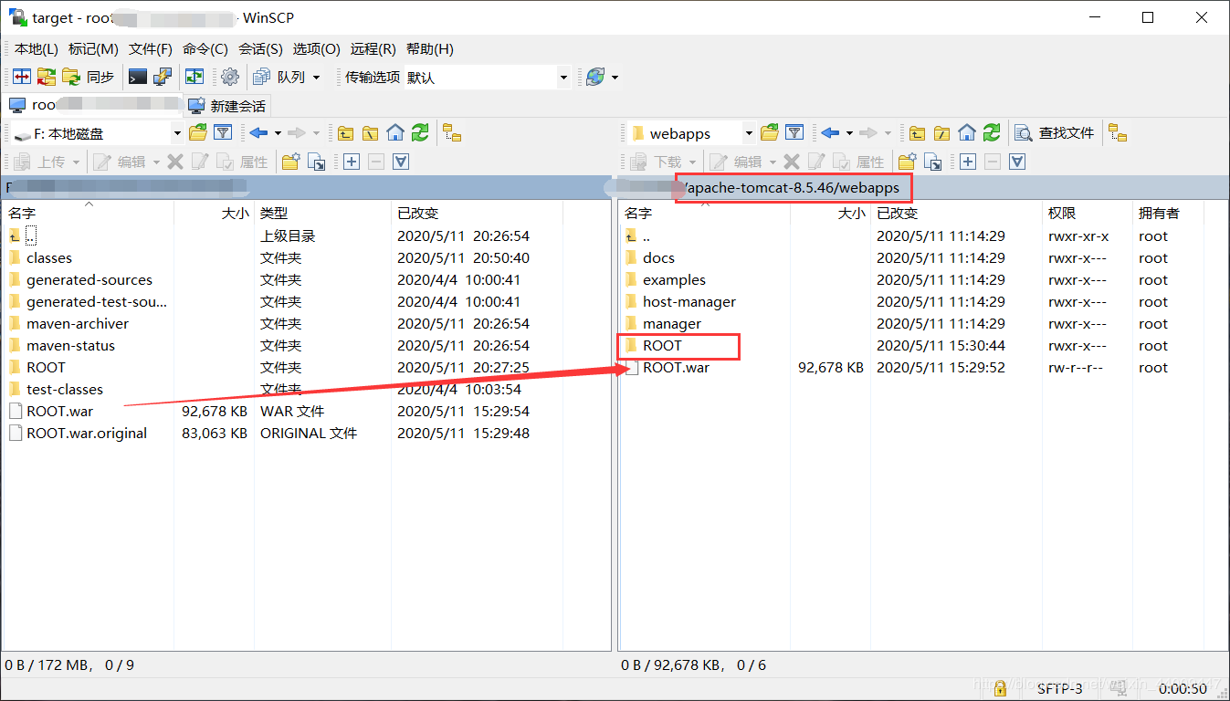Select ROOT.war in the remote panel
Viewport: 1230px width, 701px height.
pyautogui.click(x=676, y=368)
